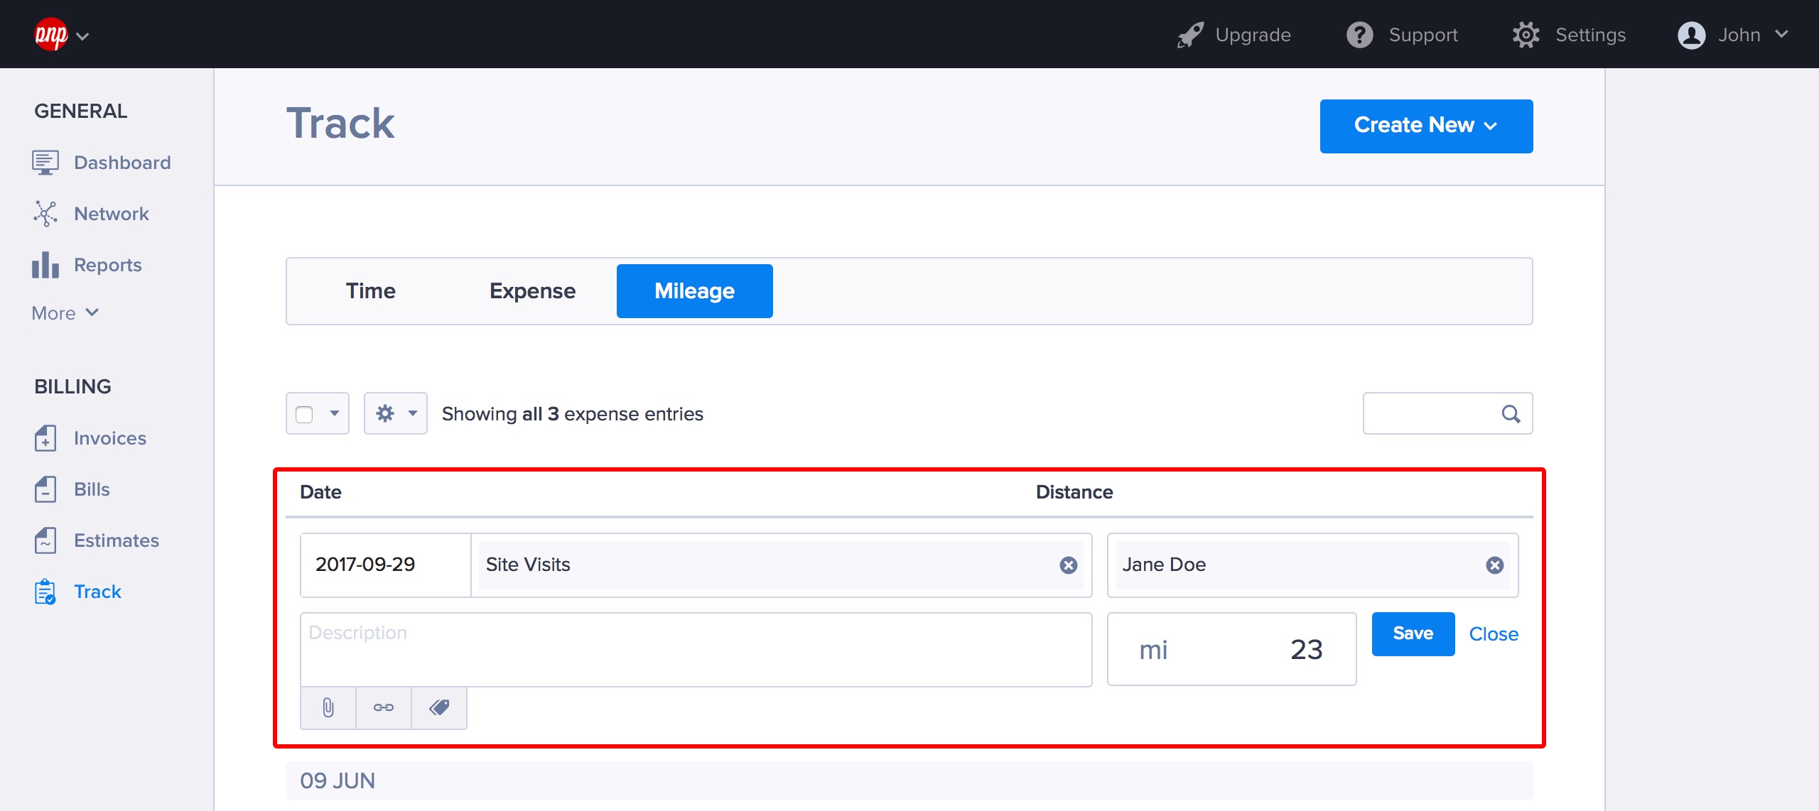Open the select-all checkbox dropdown arrow

334,413
